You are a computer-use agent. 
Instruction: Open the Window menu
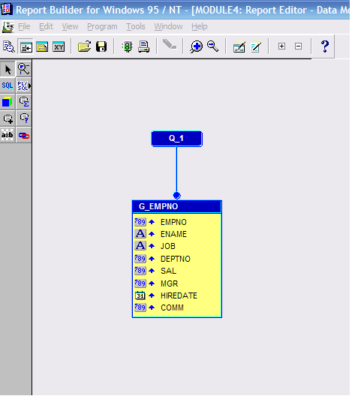[x=168, y=26]
